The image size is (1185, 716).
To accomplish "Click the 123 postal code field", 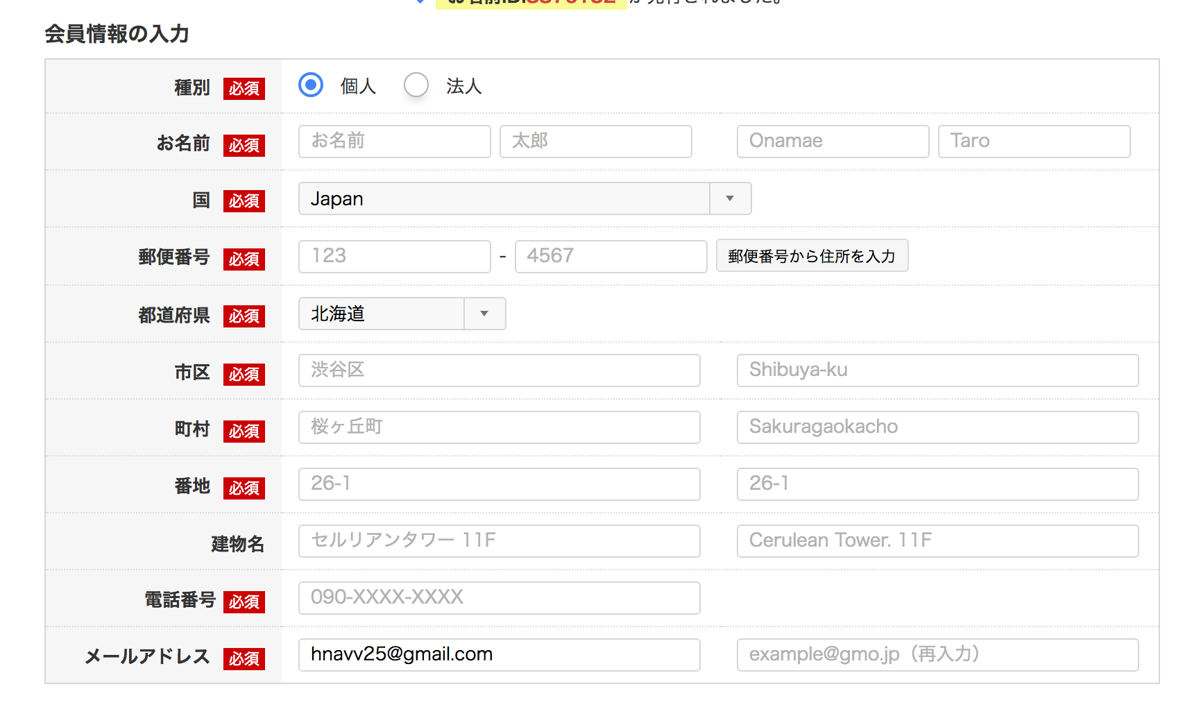I will coord(394,257).
